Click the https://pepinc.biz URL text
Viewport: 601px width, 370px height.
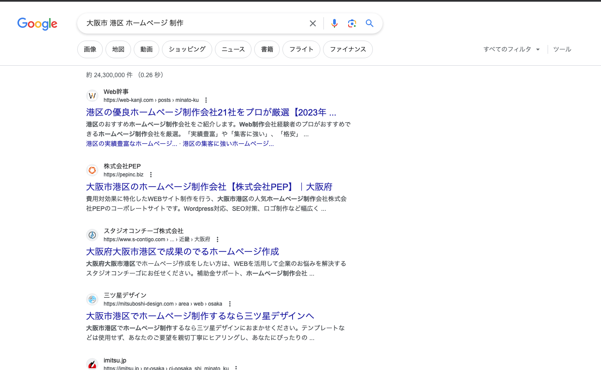(x=124, y=175)
